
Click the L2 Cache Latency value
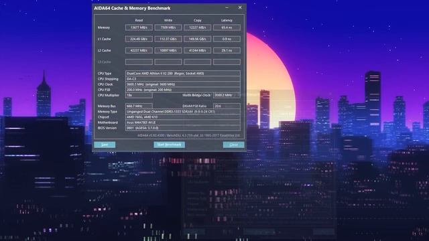(x=227, y=51)
